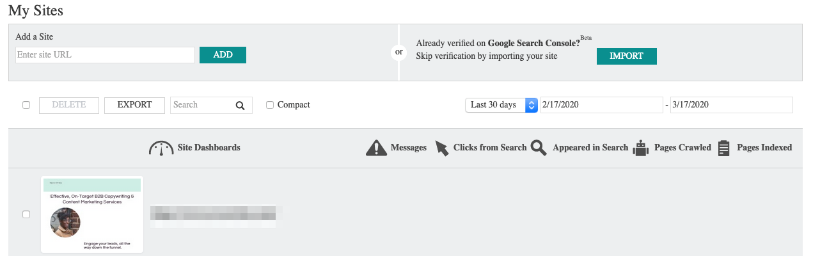Open the copywriting site thumbnail preview
Image resolution: width=820 pixels, height=256 pixels.
point(92,214)
